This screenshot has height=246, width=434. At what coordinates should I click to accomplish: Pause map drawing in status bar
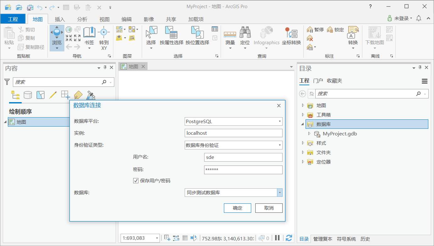pyautogui.click(x=277, y=238)
